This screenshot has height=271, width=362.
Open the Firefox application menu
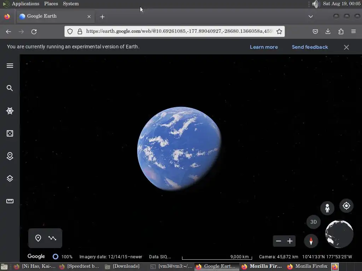[354, 31]
